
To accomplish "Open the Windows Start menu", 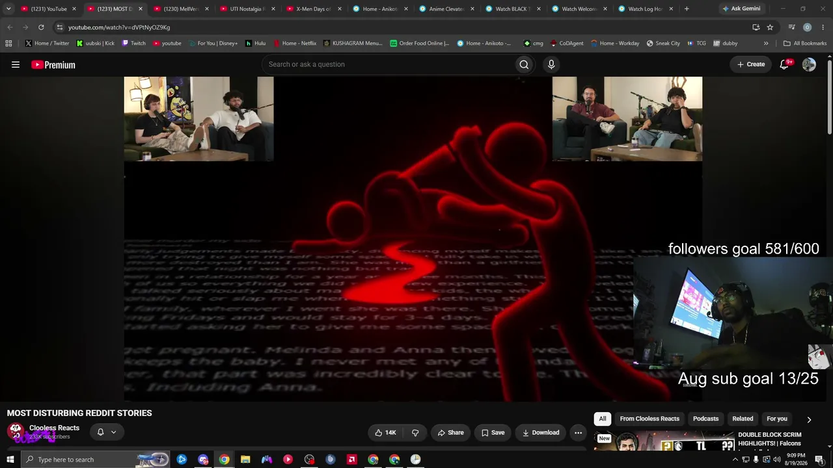I will 10,460.
